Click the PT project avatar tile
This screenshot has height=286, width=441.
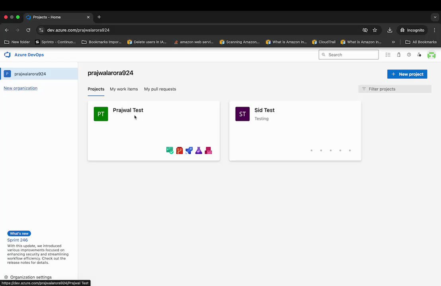(101, 114)
